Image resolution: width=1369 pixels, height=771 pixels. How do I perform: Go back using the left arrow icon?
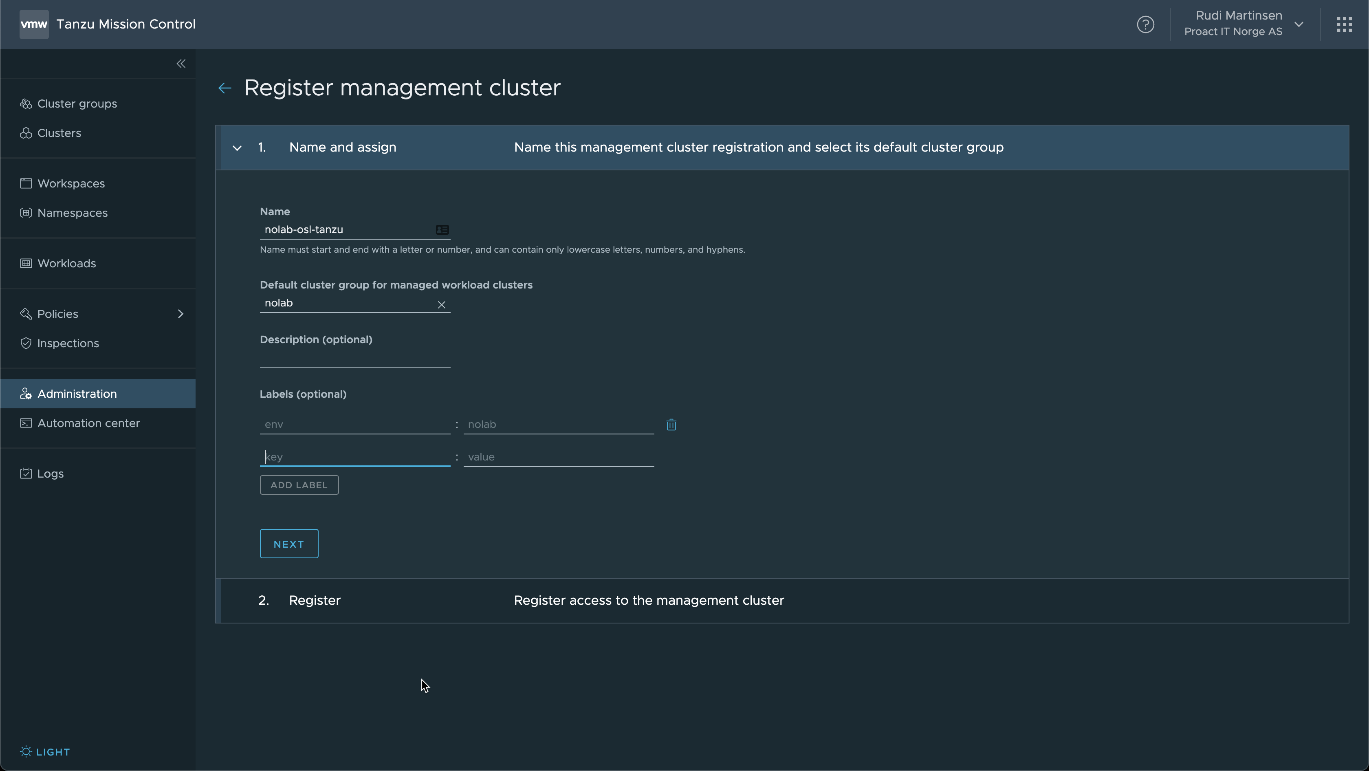point(225,88)
